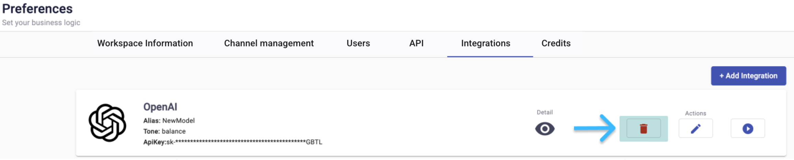Click the Detail column label
The image size is (794, 160).
coord(545,112)
